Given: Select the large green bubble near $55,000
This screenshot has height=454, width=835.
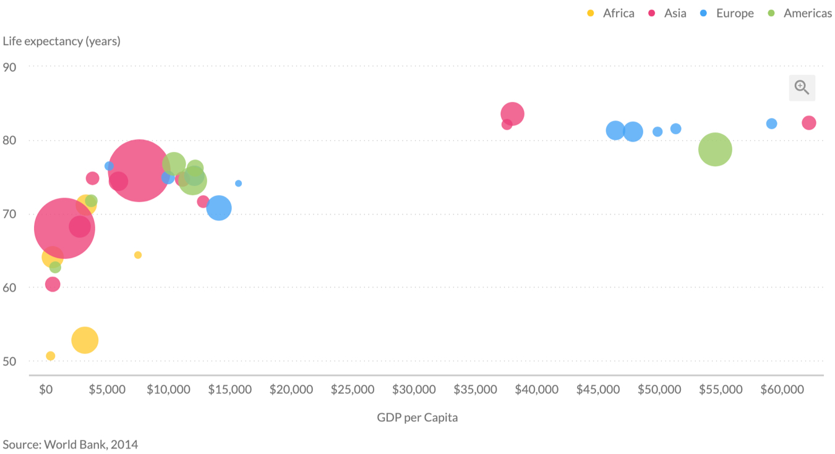Looking at the screenshot, I should pos(715,149).
